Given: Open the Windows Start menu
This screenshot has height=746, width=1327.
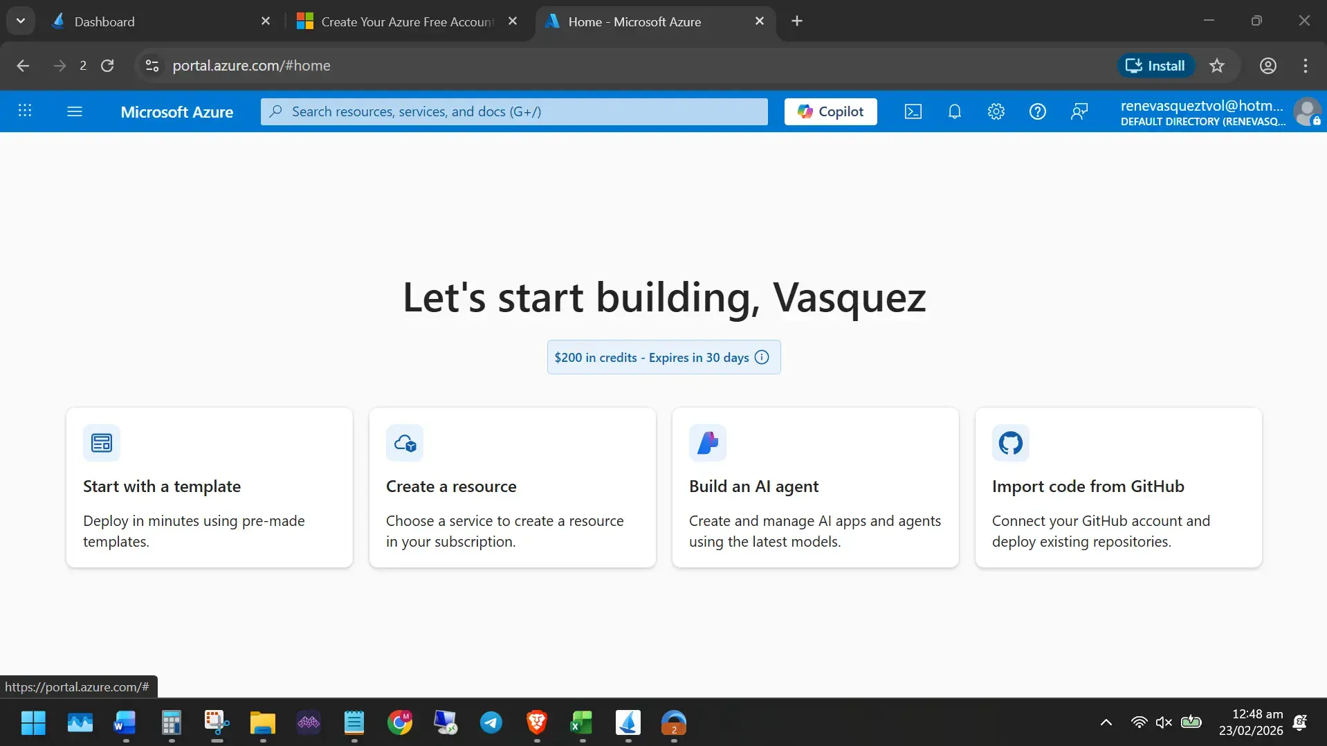Looking at the screenshot, I should click(x=33, y=723).
